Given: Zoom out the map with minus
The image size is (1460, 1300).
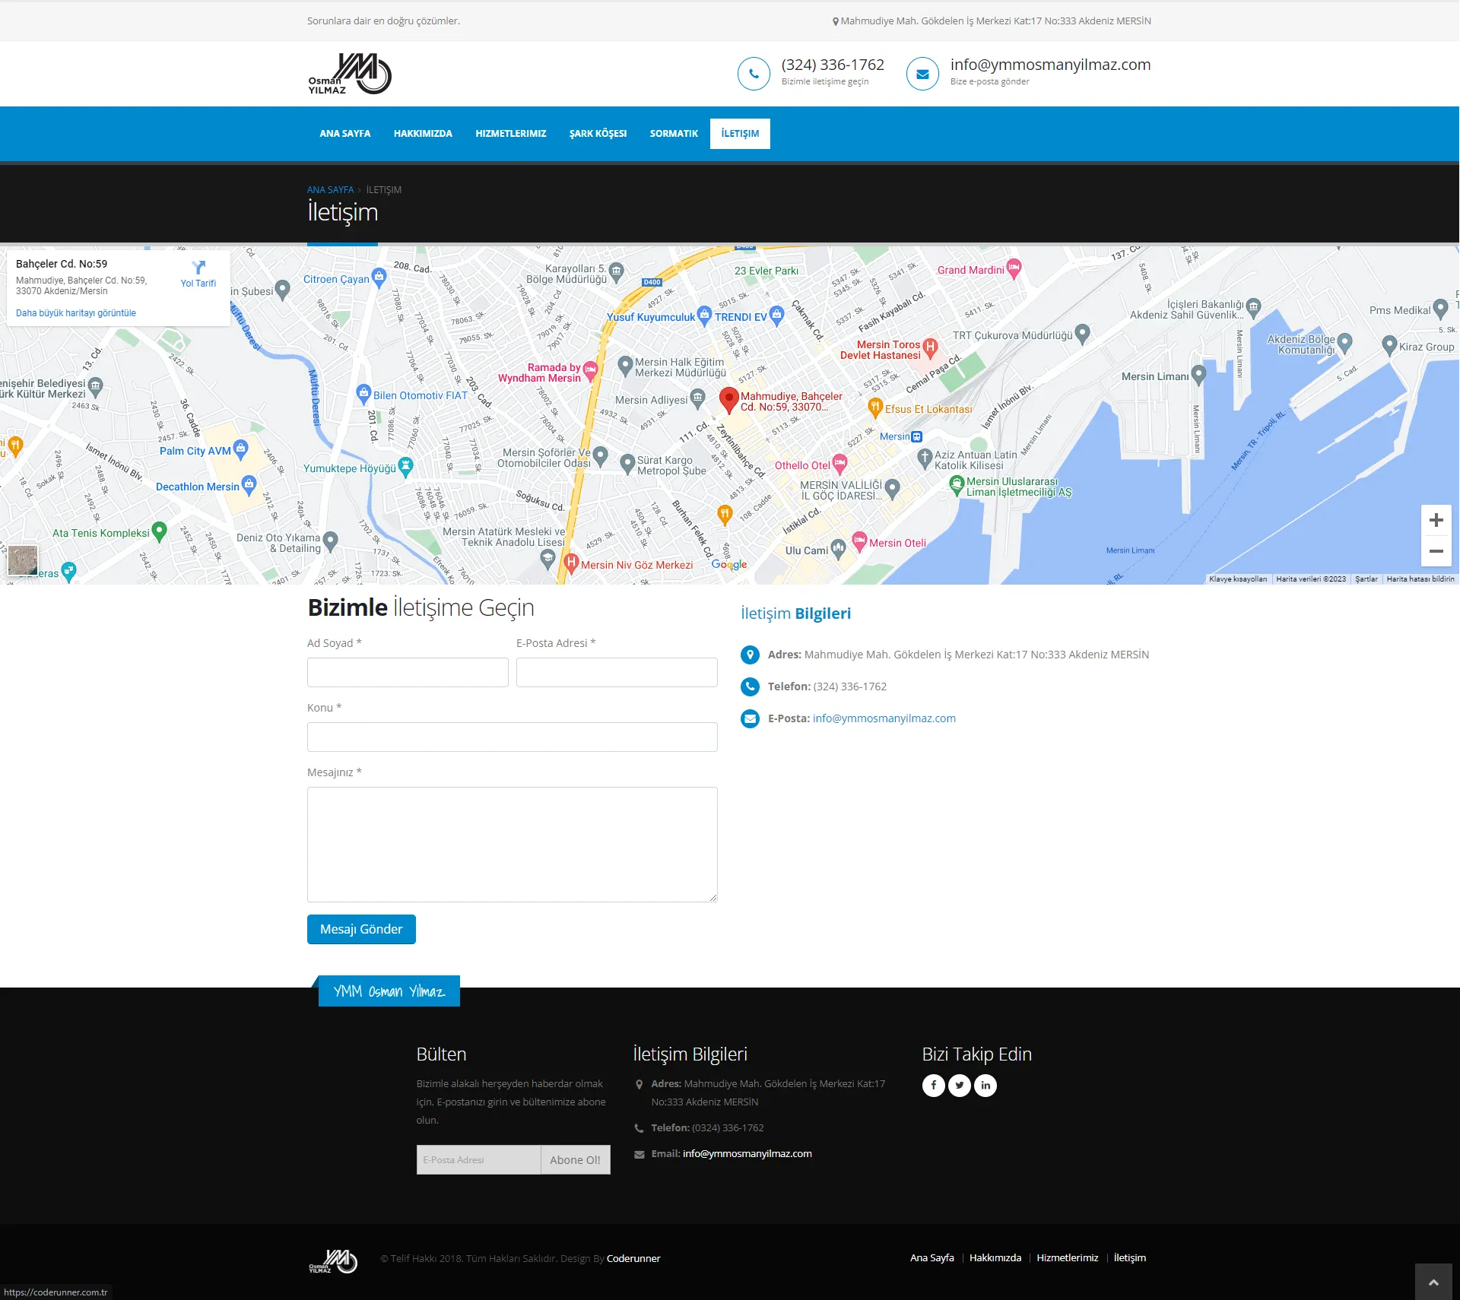Looking at the screenshot, I should (x=1436, y=551).
